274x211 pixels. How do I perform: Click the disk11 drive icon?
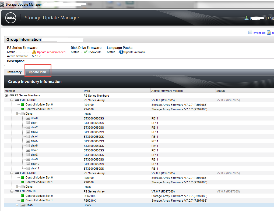point(28,169)
